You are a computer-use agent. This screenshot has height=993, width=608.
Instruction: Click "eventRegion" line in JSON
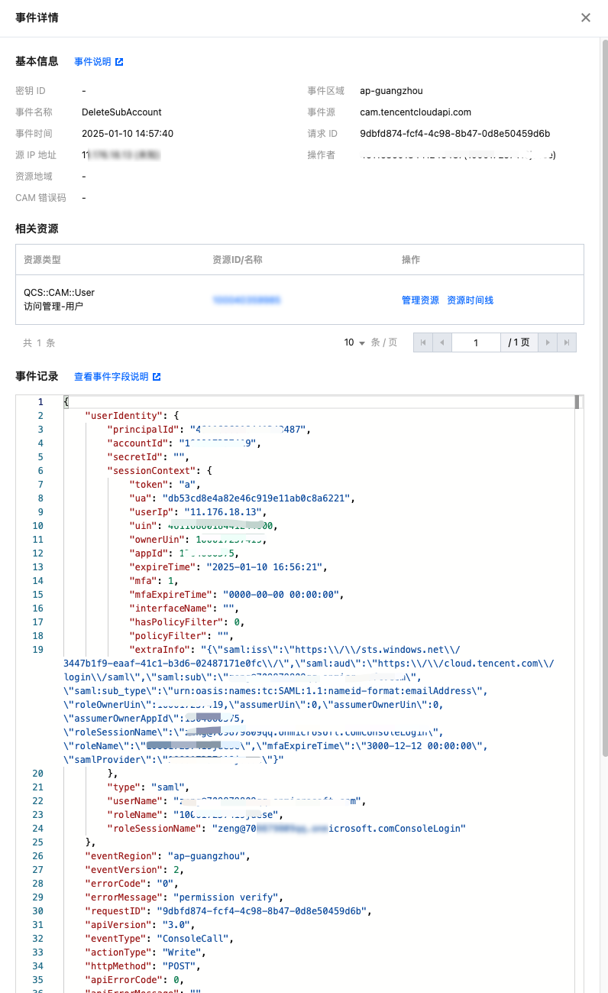168,856
